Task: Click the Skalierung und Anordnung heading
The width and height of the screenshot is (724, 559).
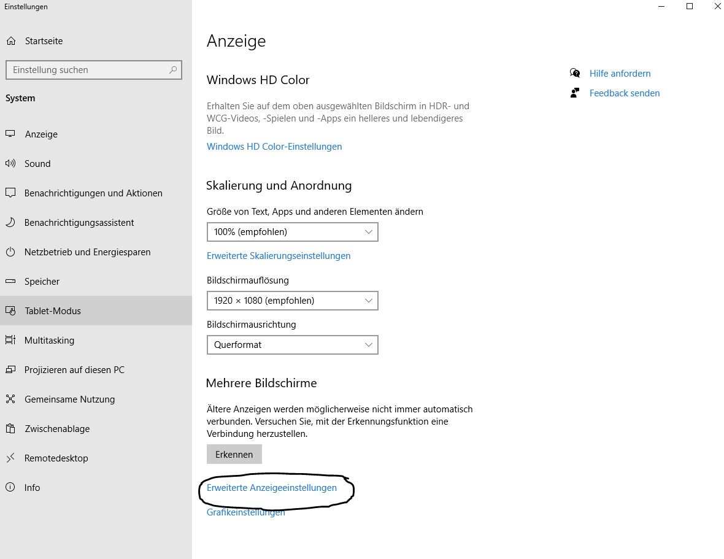Action: tap(279, 185)
